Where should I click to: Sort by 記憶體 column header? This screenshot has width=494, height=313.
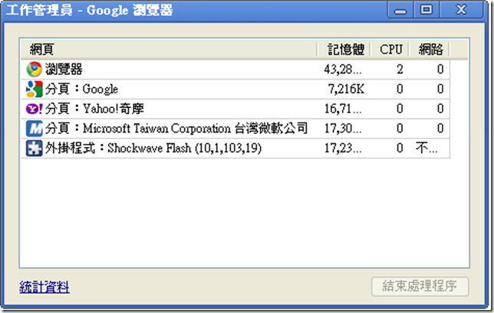coord(344,49)
